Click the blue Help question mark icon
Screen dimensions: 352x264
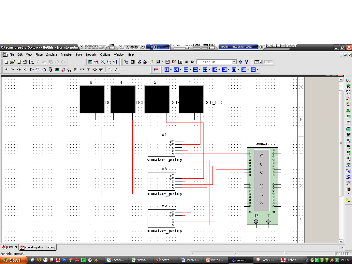click(x=247, y=62)
